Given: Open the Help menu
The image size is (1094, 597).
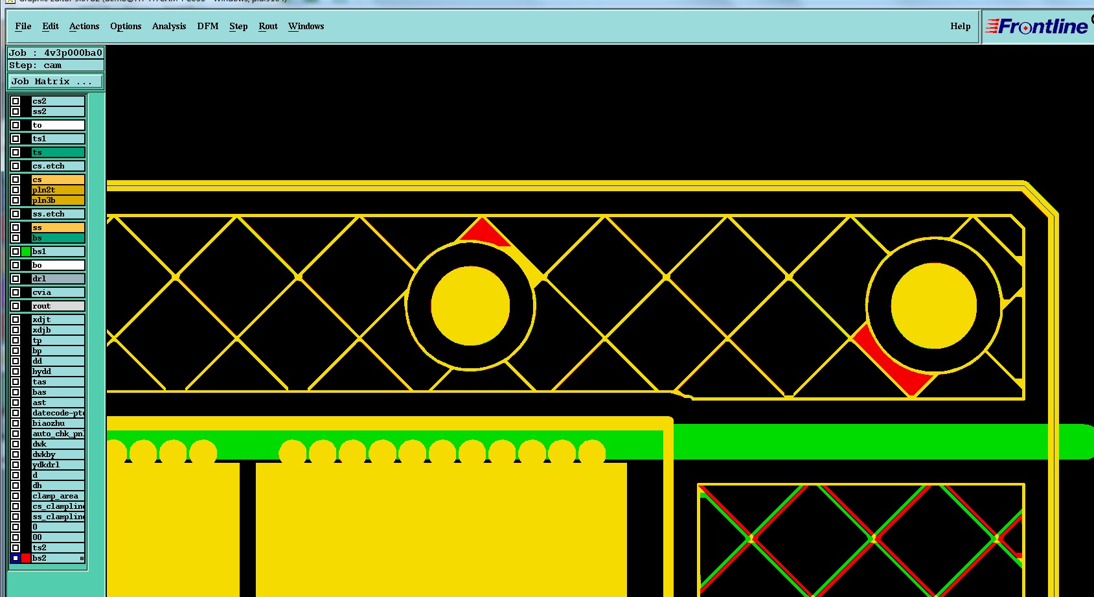Looking at the screenshot, I should (x=961, y=27).
